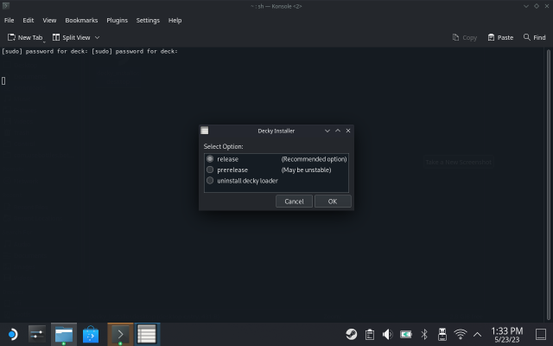The height and width of the screenshot is (346, 553).
Task: Switch to Konsole taskbar entry
Action: click(x=120, y=334)
